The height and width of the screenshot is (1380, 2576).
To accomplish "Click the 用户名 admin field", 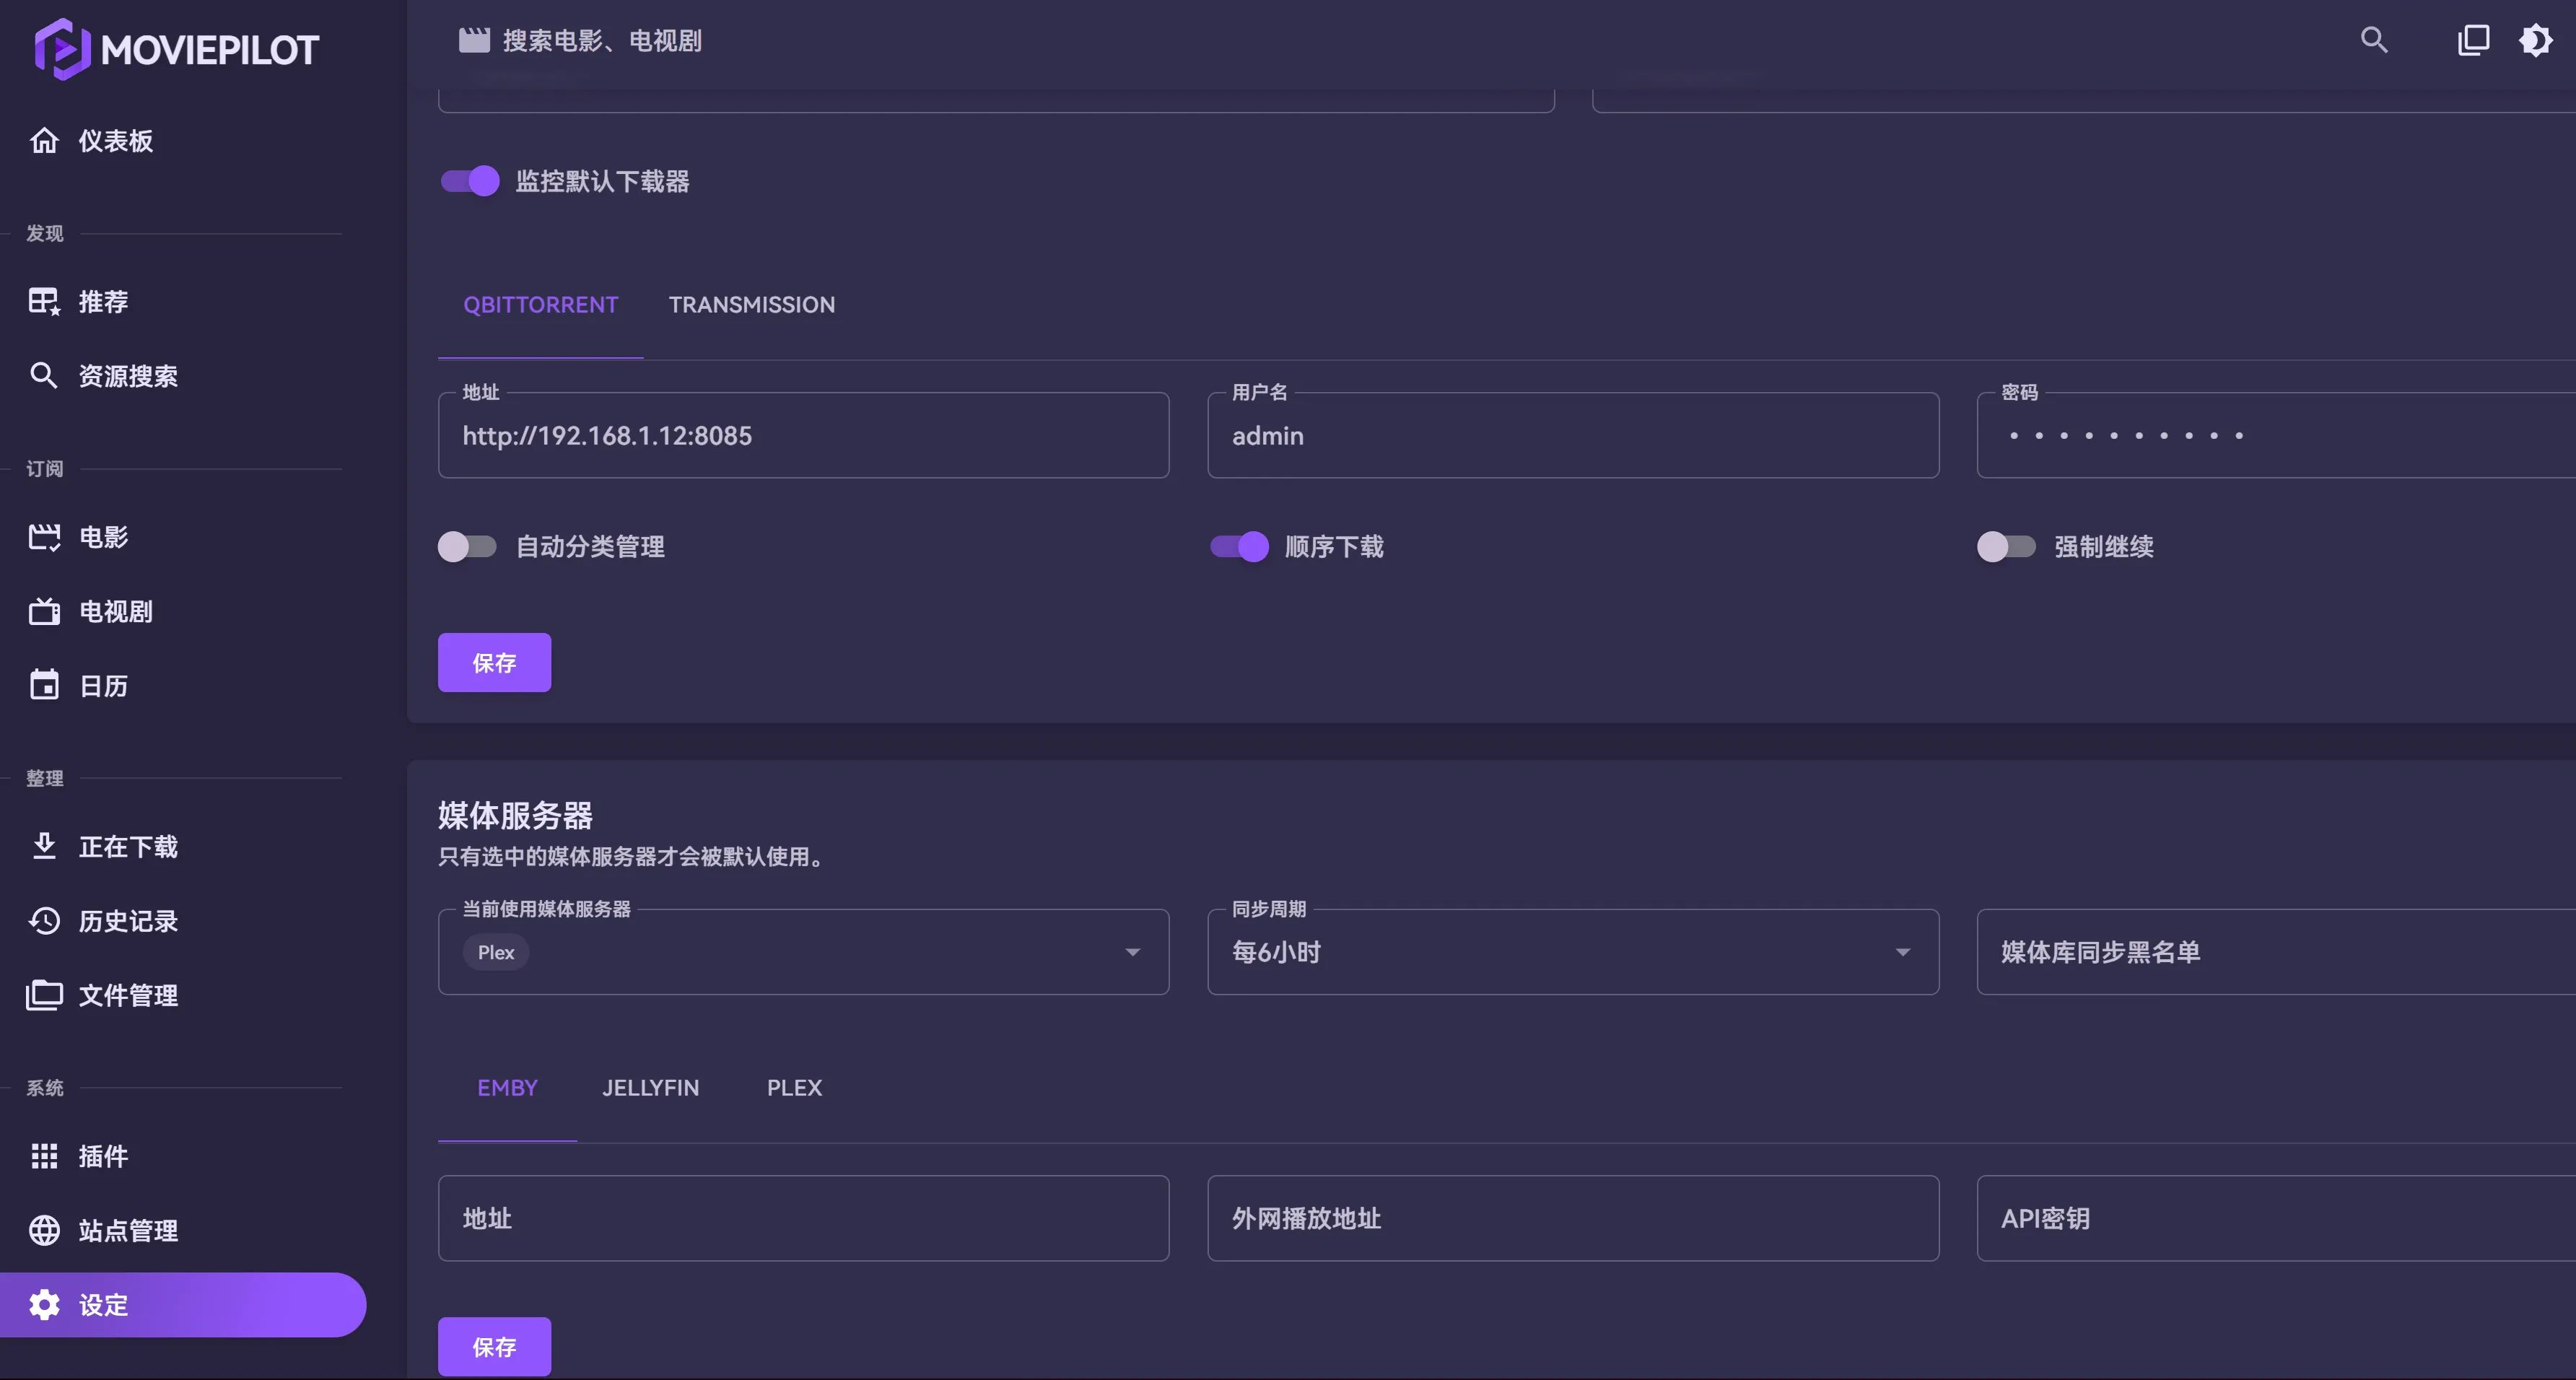I will pyautogui.click(x=1573, y=435).
